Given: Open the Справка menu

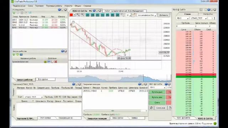Looking at the screenshot, I should pyautogui.click(x=87, y=6).
